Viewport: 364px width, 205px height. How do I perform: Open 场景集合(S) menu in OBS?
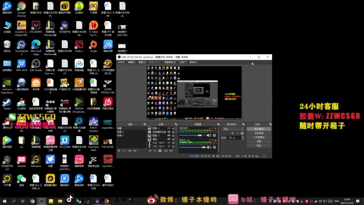pos(170,62)
